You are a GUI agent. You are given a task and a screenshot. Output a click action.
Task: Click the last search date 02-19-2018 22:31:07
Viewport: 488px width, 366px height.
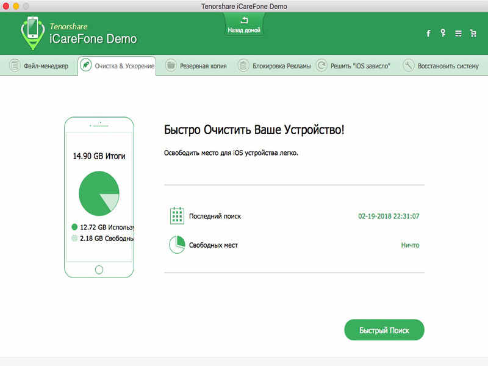[x=389, y=216]
